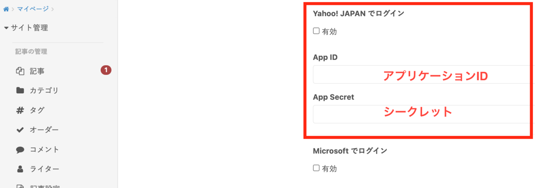Viewport: 535px width, 188px height.
Task: Click the ライター person icon
Action: pos(20,169)
